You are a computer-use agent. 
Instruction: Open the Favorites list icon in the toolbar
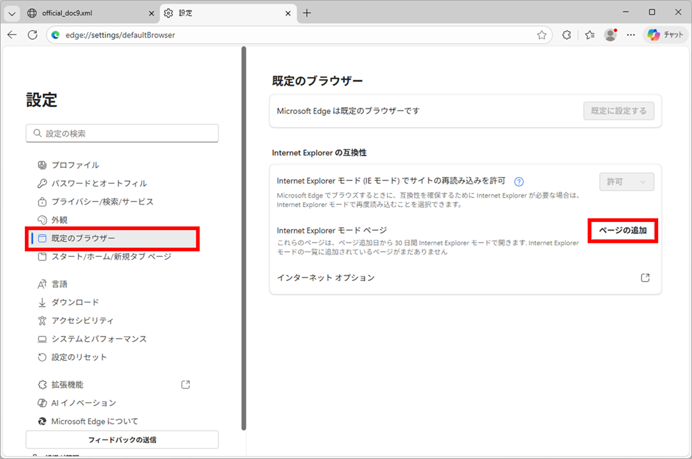(x=589, y=35)
